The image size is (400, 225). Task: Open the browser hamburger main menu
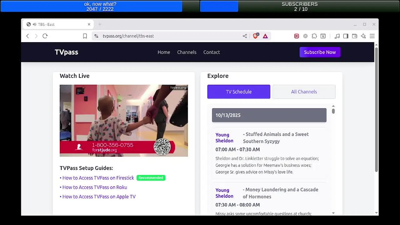coord(372,36)
